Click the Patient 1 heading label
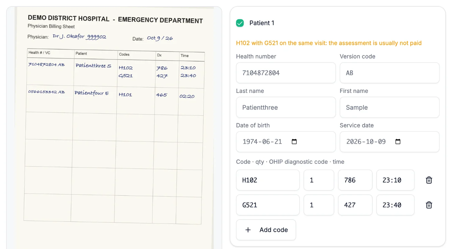The height and width of the screenshot is (249, 452). [x=262, y=23]
